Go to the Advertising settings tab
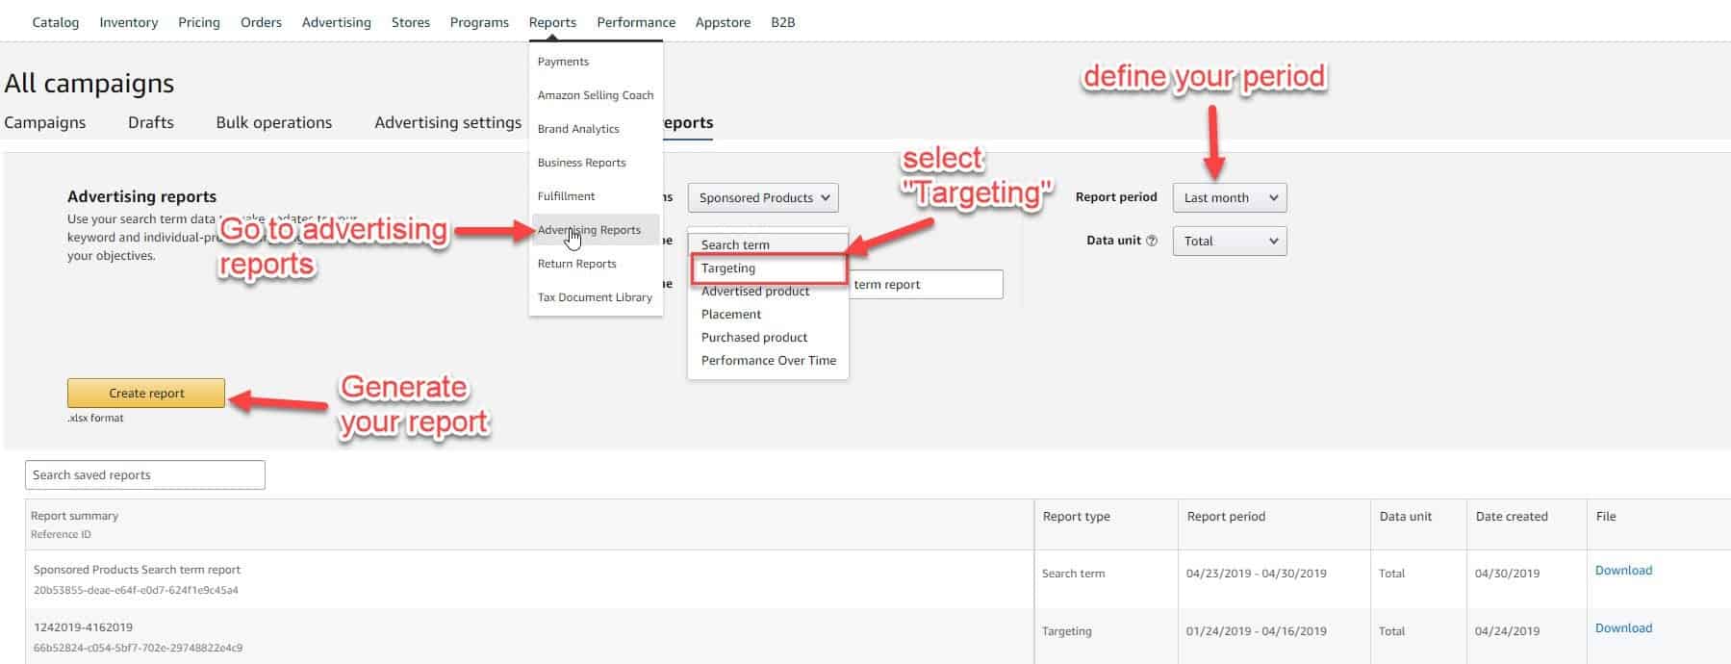The width and height of the screenshot is (1731, 664). pyautogui.click(x=447, y=122)
